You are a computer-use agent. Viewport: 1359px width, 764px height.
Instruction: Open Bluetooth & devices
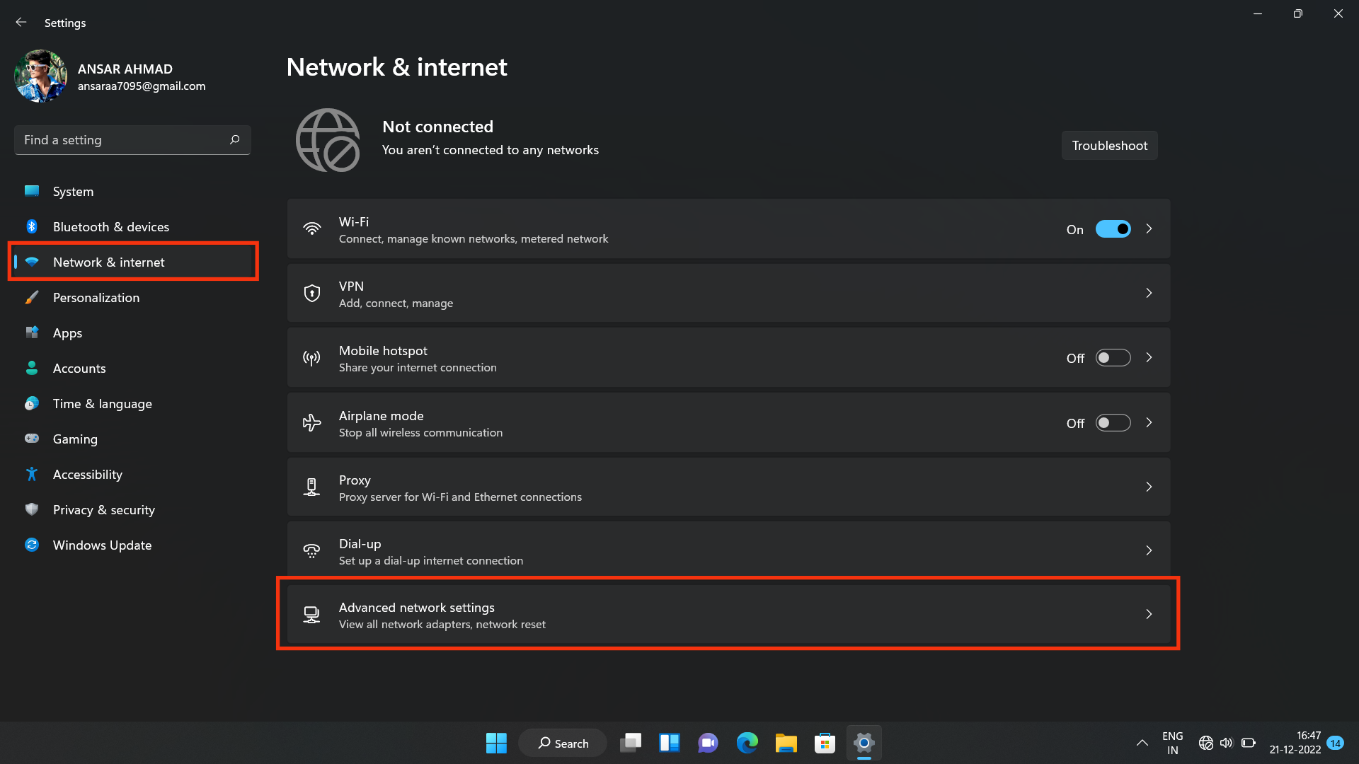click(133, 227)
